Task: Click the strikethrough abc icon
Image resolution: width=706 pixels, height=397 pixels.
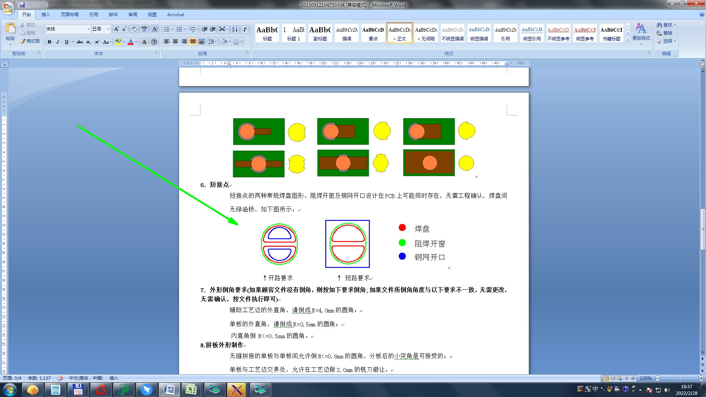Action: point(79,42)
